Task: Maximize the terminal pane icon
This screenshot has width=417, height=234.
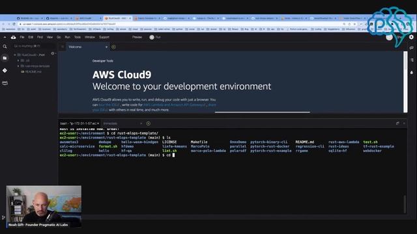Action: 397,123
